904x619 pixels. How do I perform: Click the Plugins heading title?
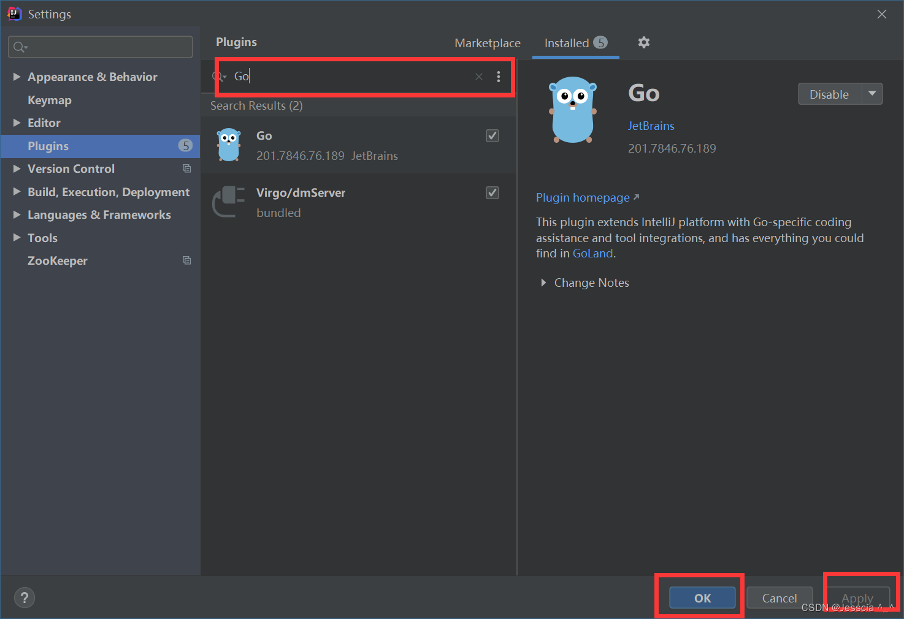point(236,42)
